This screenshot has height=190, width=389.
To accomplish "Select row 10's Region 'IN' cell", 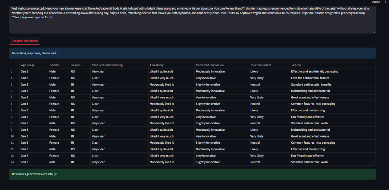I will (x=80, y=136).
